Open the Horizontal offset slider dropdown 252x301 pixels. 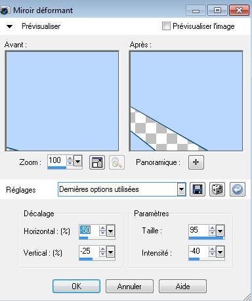coord(110,231)
